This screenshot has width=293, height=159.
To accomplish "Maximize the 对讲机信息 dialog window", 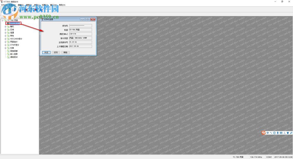I will [88, 19].
